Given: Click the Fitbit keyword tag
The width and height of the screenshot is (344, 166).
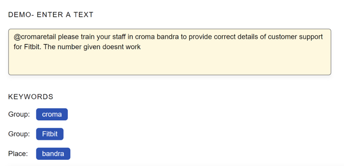Looking at the screenshot, I should click(50, 134).
